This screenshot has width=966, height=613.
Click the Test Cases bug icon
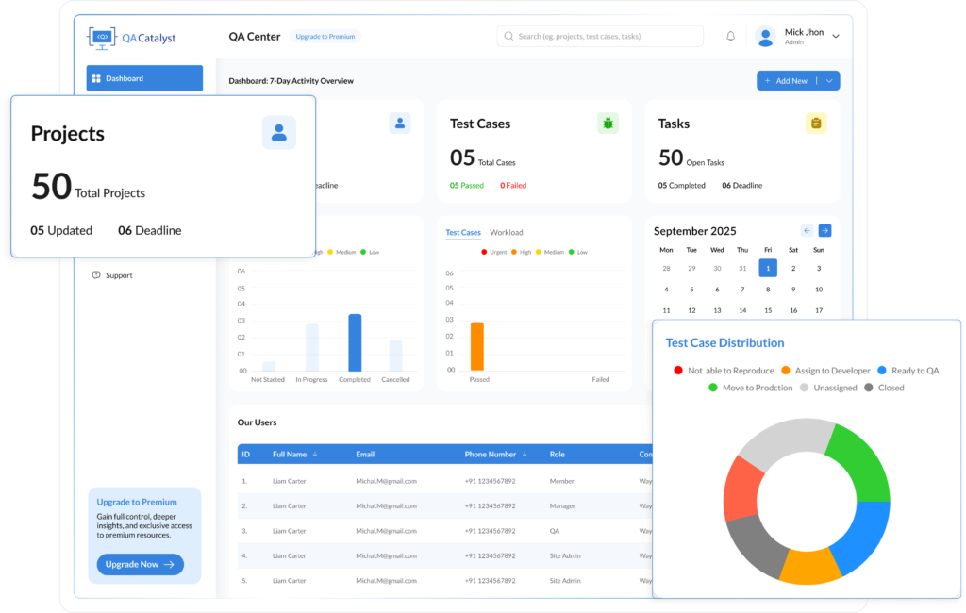click(x=608, y=124)
